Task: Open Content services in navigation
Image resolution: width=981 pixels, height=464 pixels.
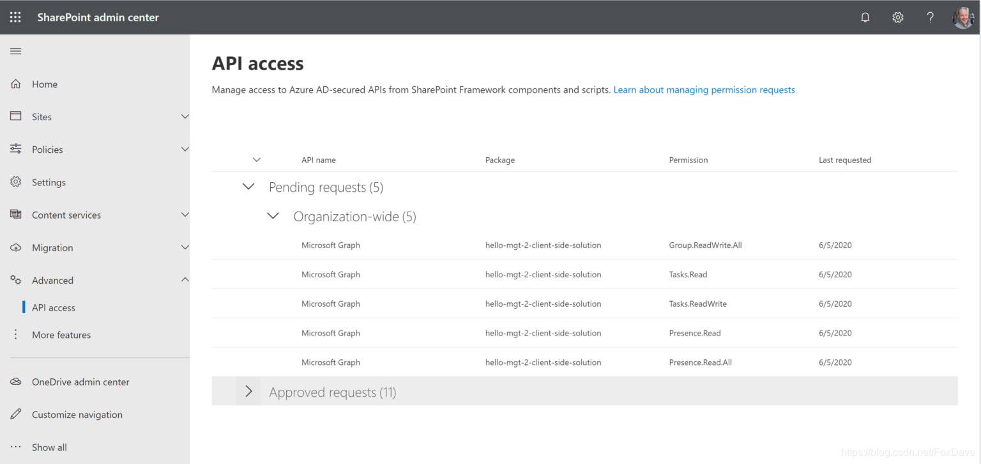Action: [x=66, y=215]
